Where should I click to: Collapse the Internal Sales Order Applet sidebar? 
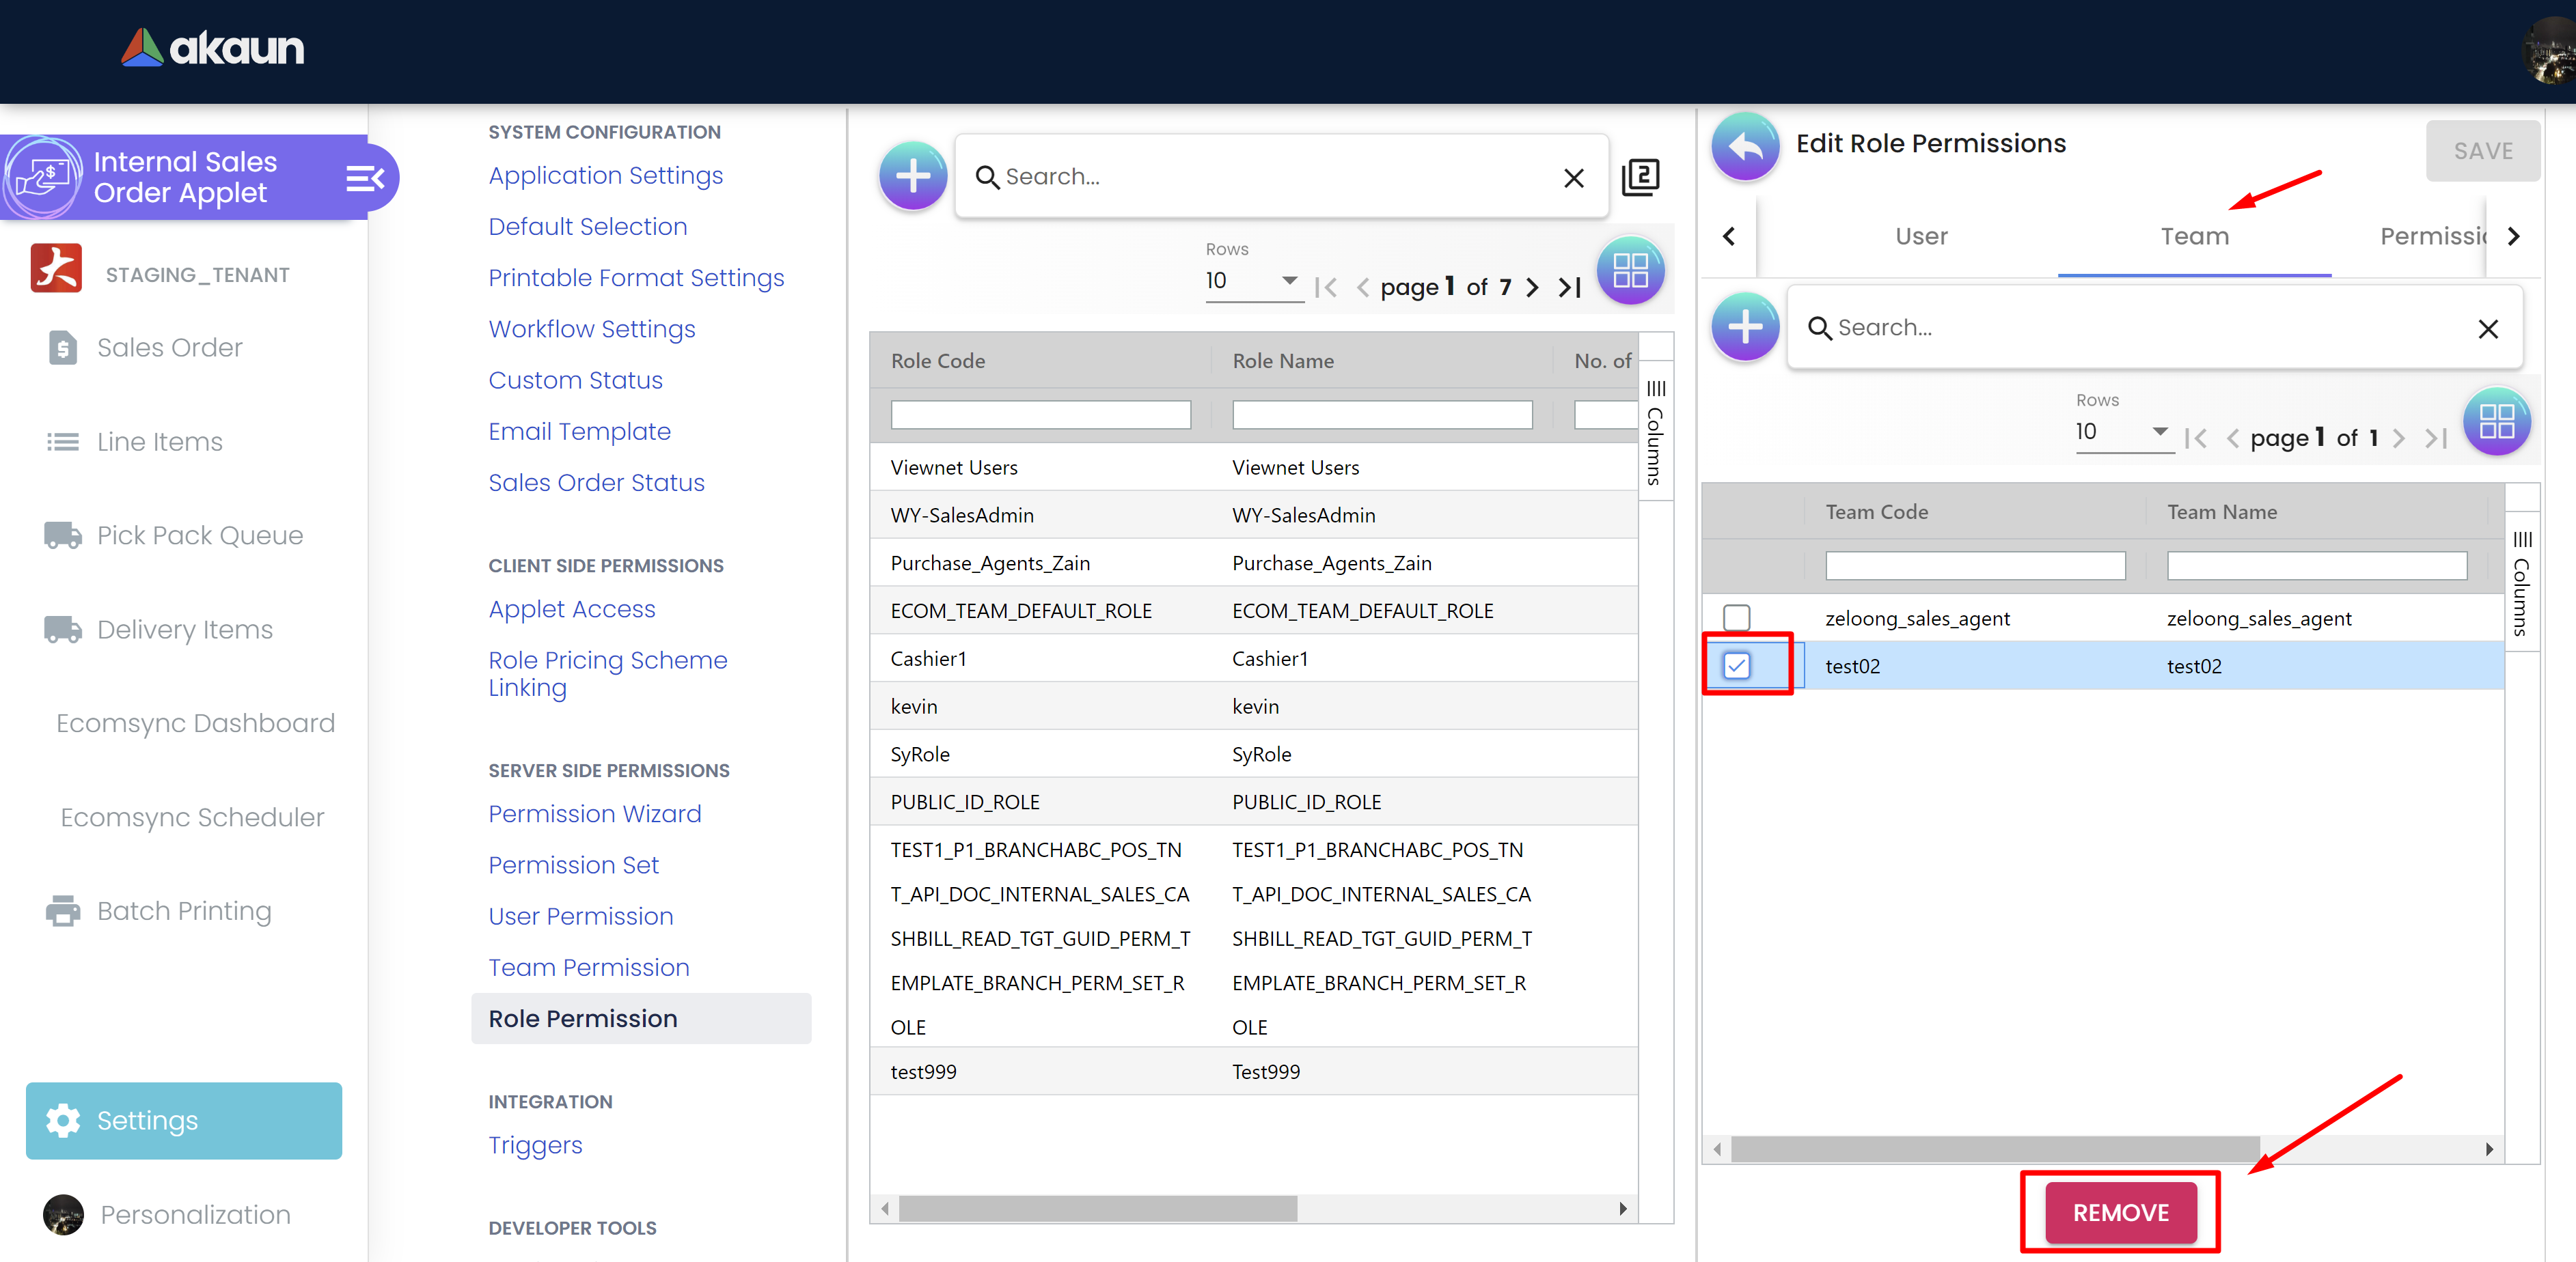click(364, 179)
